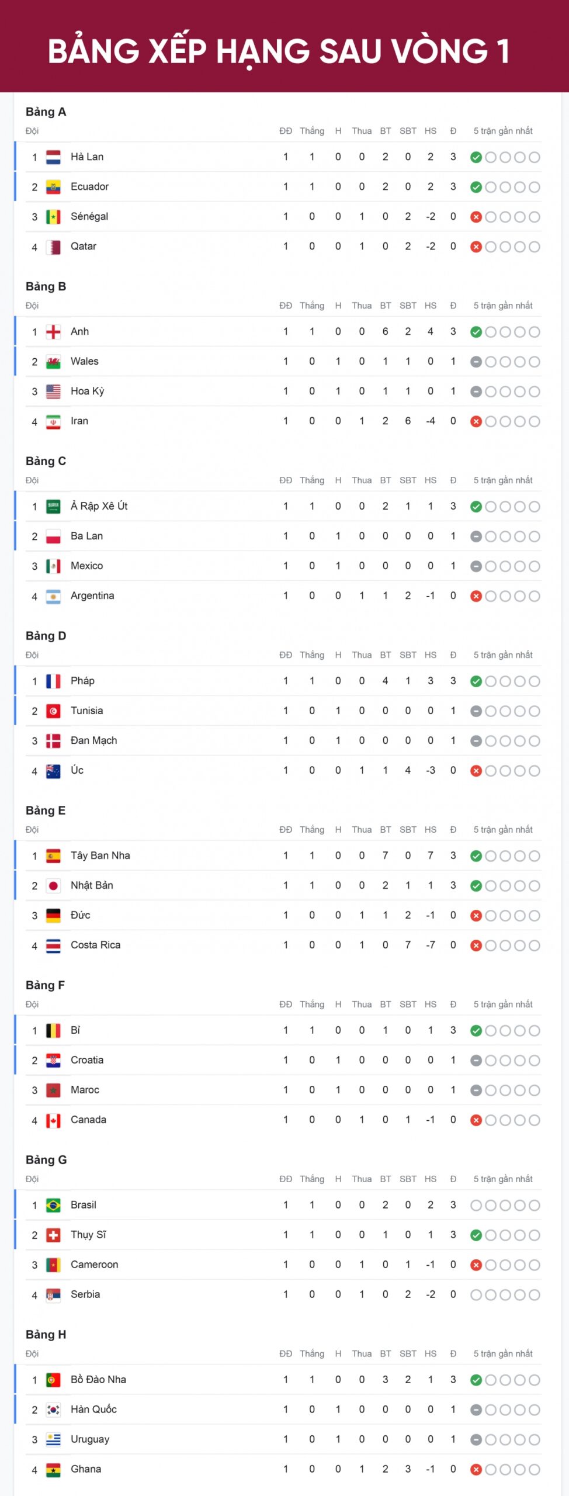
Task: Open the Tây Ban Nha team link
Action: (100, 856)
